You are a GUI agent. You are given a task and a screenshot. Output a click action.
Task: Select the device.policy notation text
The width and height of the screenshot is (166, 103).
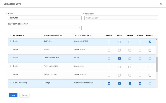click(x=79, y=66)
